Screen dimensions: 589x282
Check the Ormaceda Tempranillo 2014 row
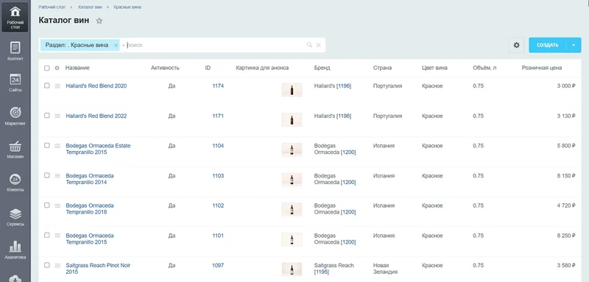point(47,175)
